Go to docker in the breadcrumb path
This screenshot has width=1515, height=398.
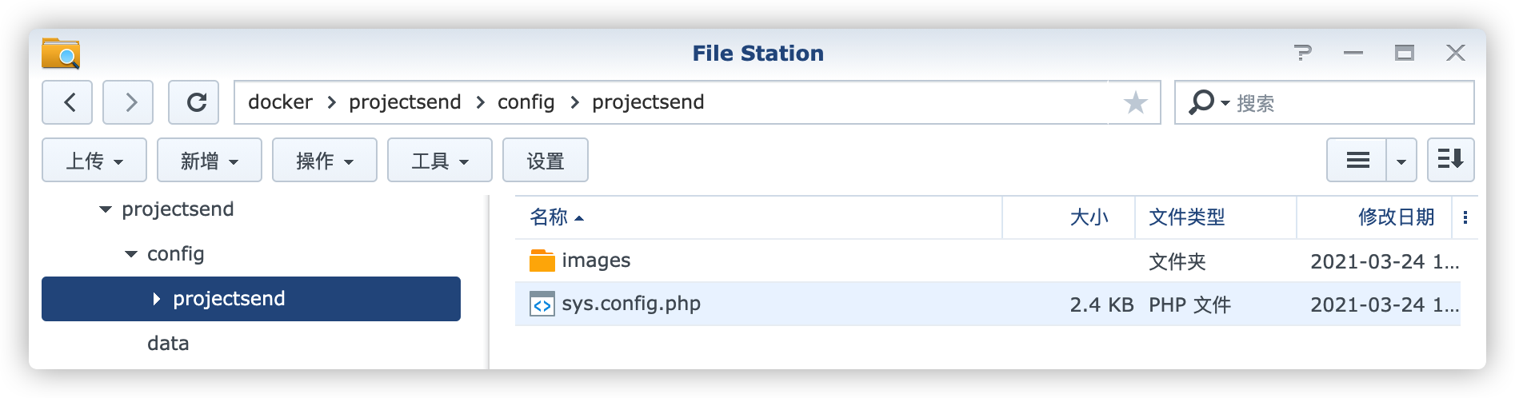click(280, 102)
